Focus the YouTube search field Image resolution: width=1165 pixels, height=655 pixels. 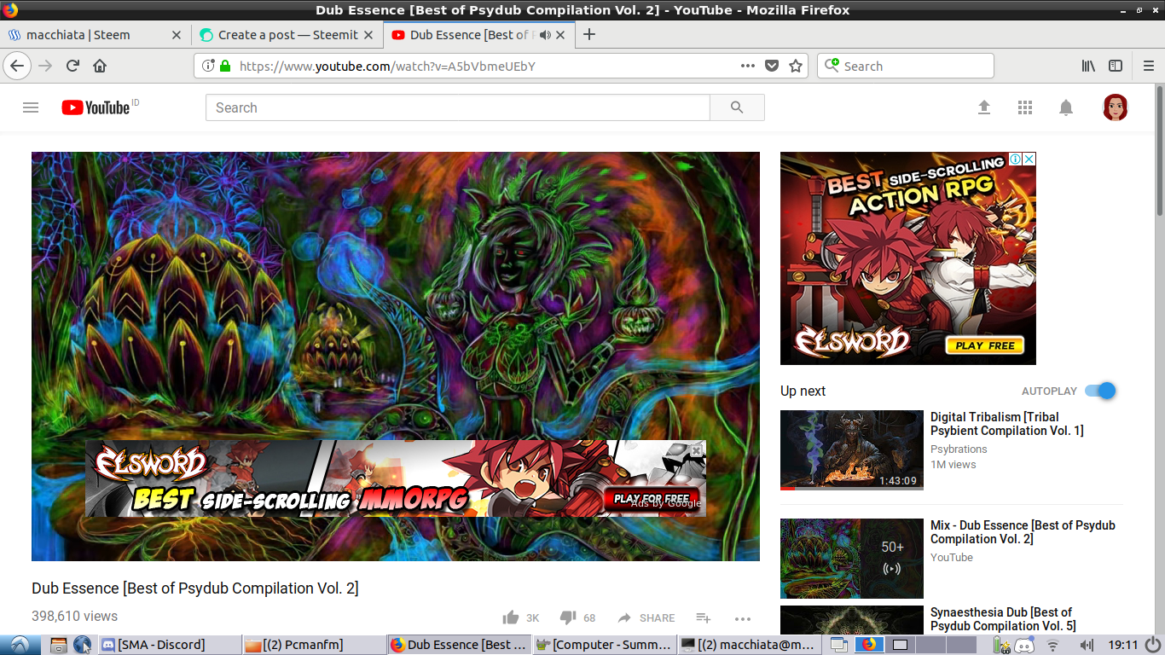point(458,107)
